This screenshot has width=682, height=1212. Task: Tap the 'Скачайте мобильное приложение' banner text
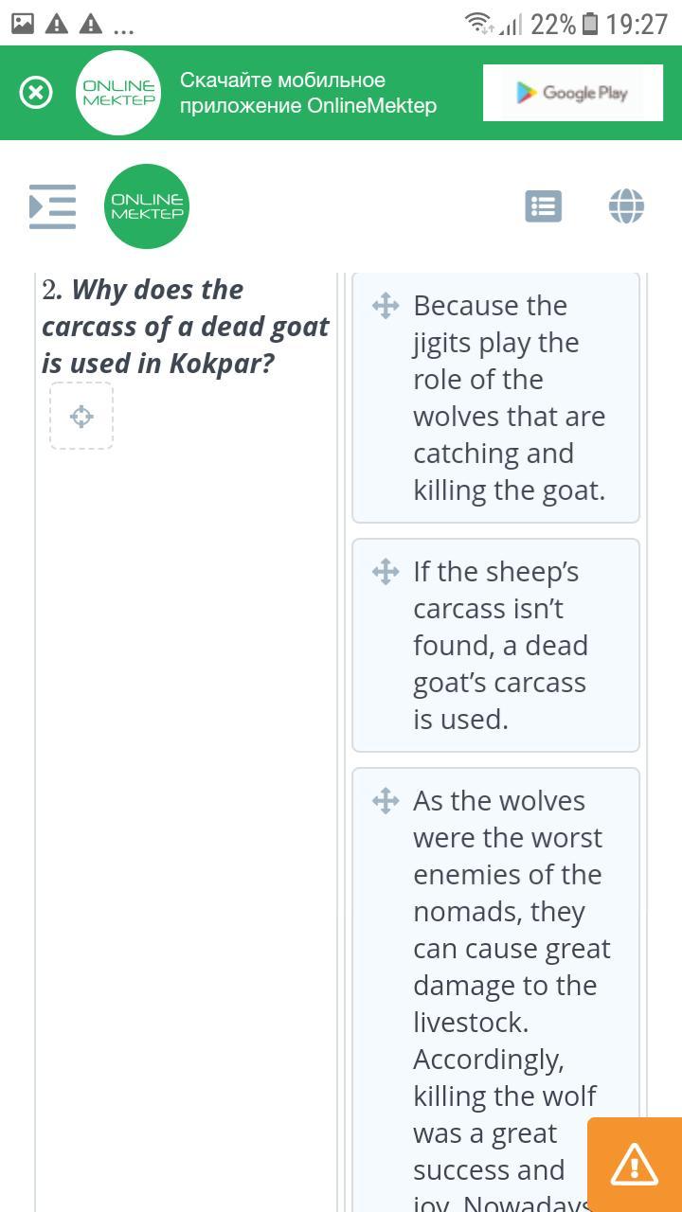tap(308, 93)
